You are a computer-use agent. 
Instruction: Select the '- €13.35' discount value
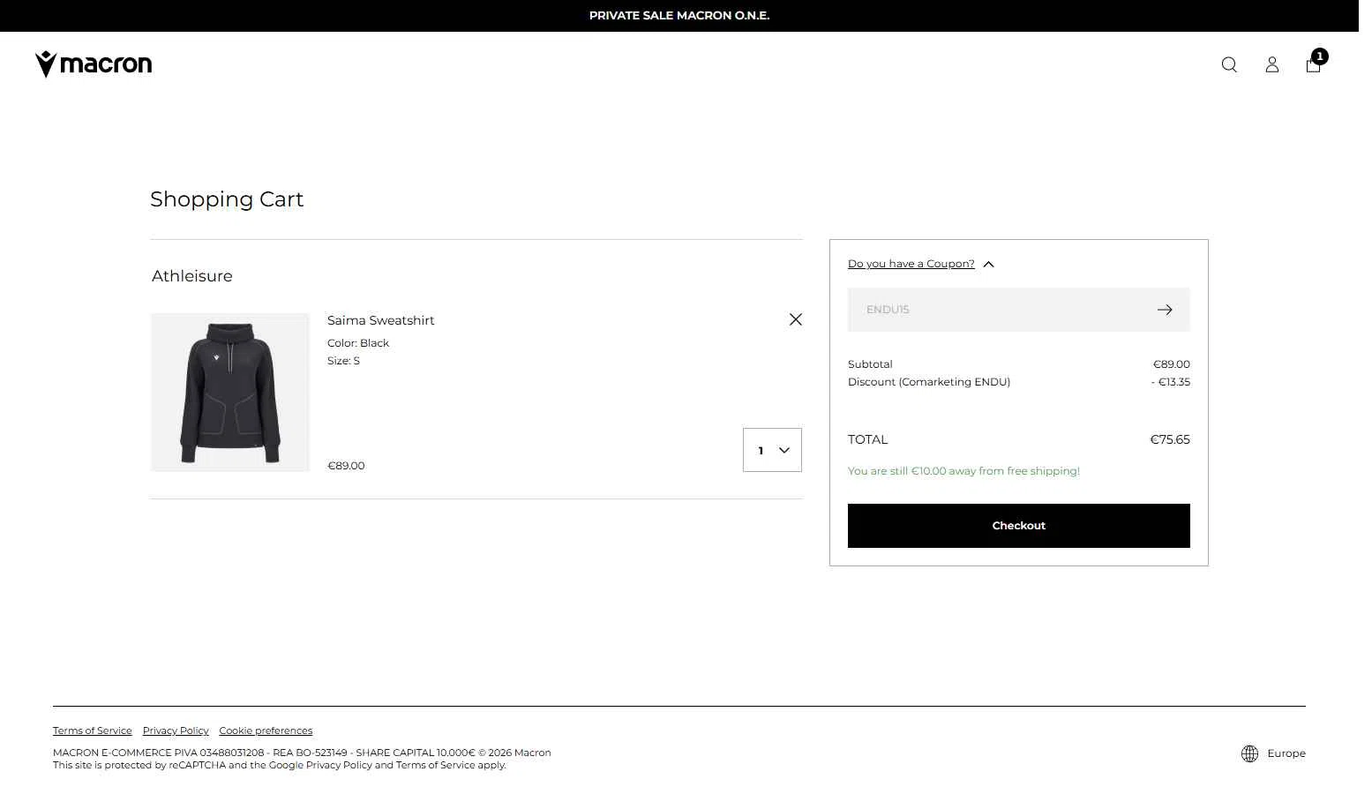[1170, 382]
